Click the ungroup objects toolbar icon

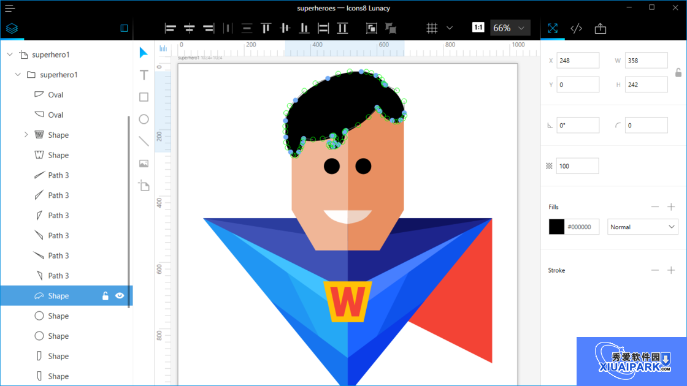pos(390,28)
